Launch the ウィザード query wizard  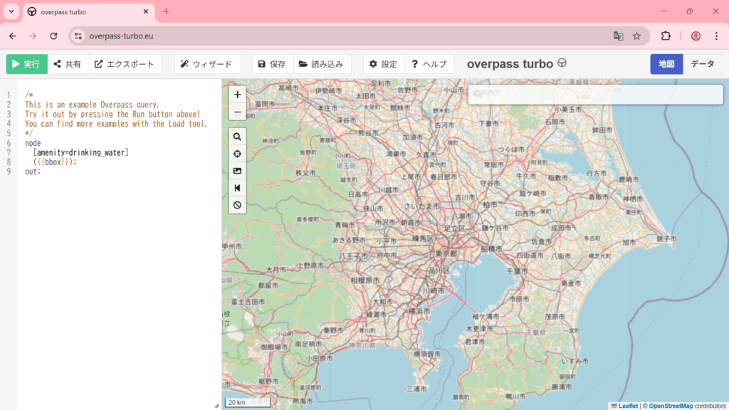tap(207, 64)
